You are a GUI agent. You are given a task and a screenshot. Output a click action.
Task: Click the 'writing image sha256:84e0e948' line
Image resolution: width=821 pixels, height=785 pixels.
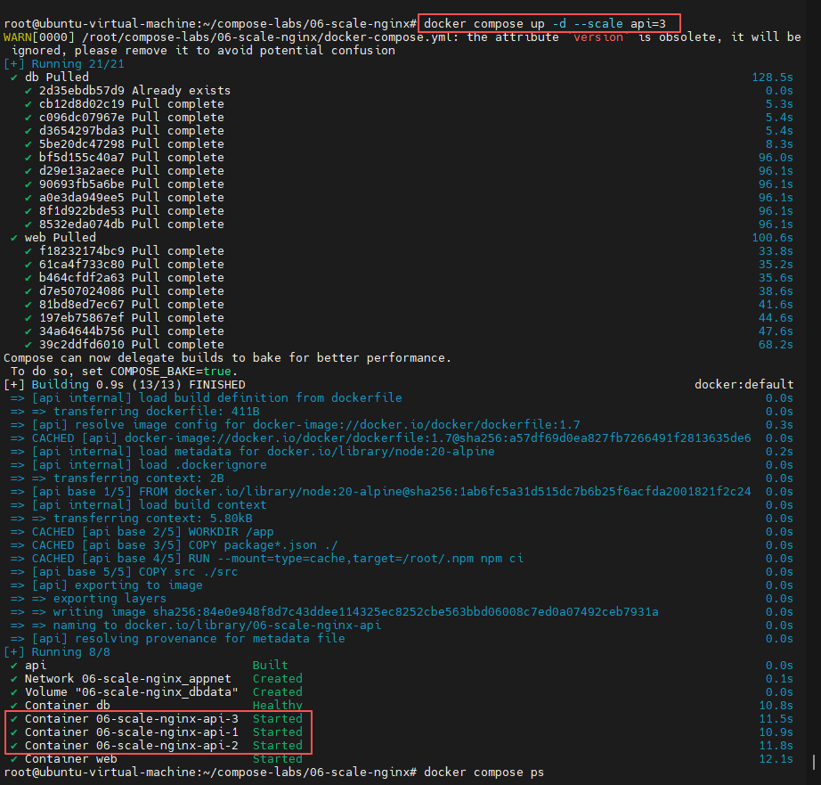click(x=355, y=611)
